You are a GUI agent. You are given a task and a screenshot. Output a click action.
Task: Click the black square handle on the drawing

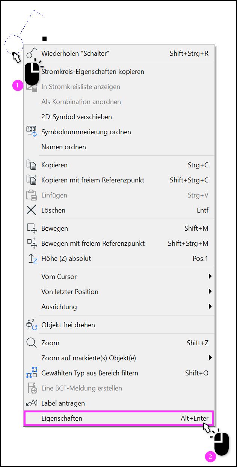[44, 38]
